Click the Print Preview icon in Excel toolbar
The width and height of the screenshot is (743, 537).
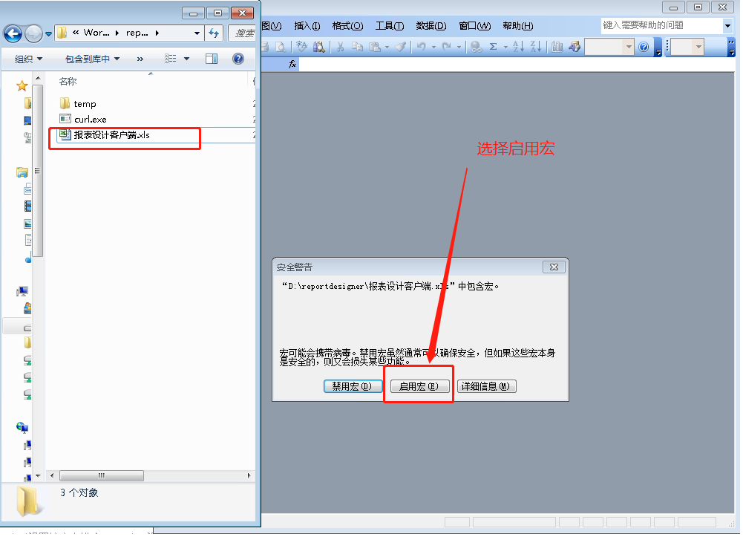tap(281, 47)
